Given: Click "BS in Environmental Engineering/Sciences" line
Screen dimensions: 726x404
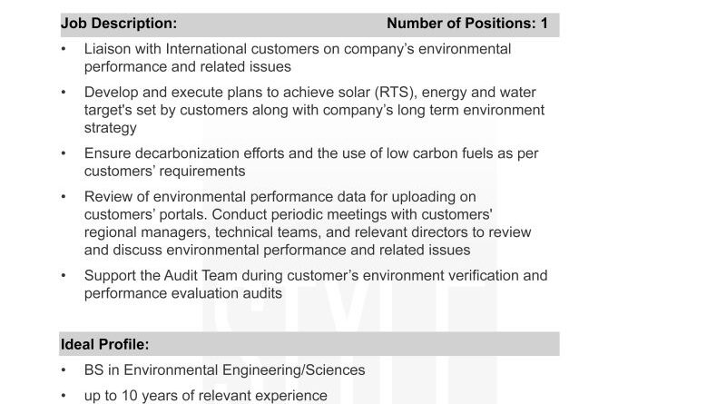Looking at the screenshot, I should point(224,370).
